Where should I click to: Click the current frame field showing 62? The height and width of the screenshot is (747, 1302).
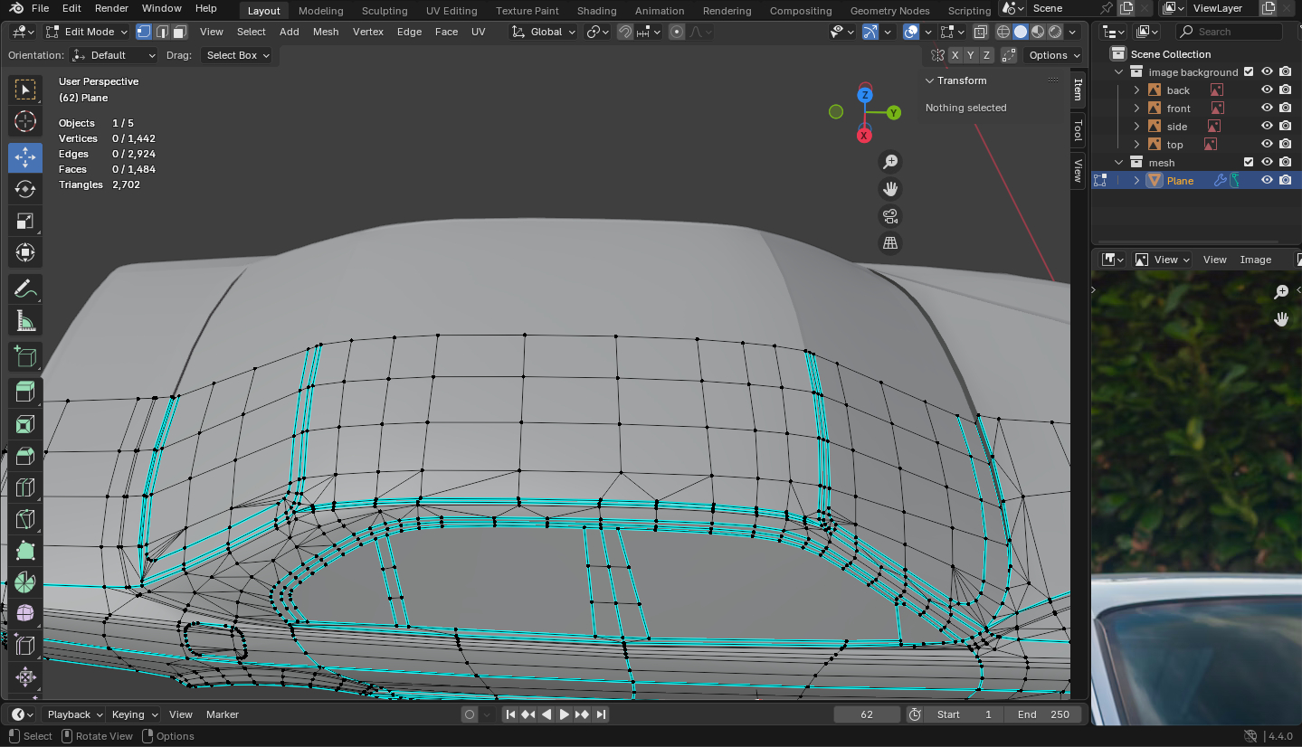pyautogui.click(x=867, y=714)
